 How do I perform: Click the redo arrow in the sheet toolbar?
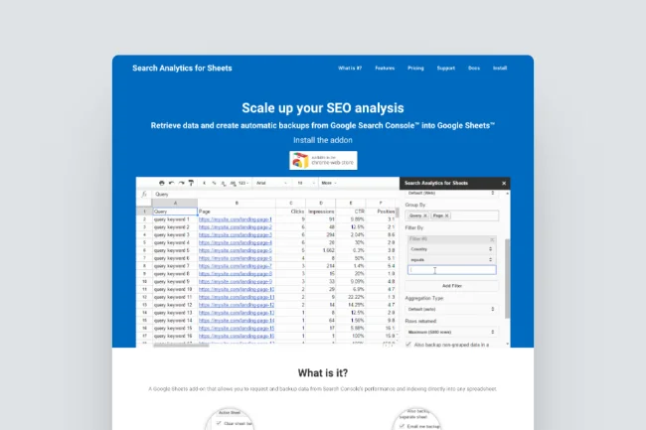pyautogui.click(x=181, y=183)
